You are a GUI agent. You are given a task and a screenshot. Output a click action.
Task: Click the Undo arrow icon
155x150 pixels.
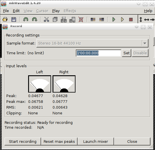point(26,19)
